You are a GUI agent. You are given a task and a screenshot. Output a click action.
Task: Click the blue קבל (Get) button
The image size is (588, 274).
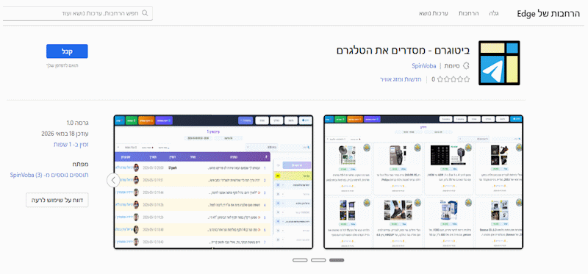point(67,51)
